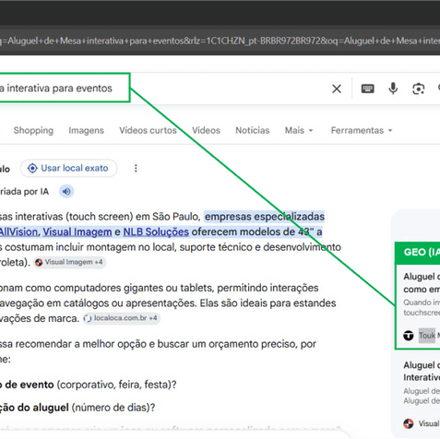This screenshot has height=439, width=440.
Task: Click the Usar local exato button
Action: [68, 168]
